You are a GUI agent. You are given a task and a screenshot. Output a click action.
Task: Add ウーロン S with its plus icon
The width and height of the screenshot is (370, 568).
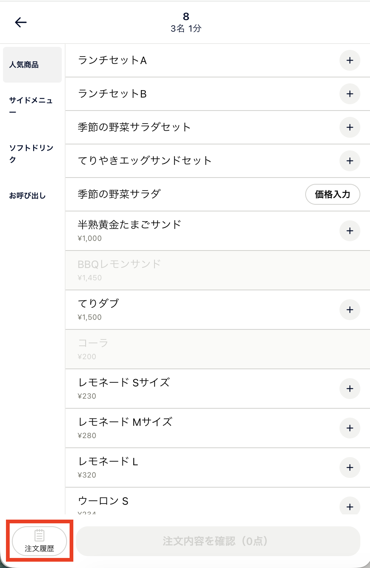(350, 506)
